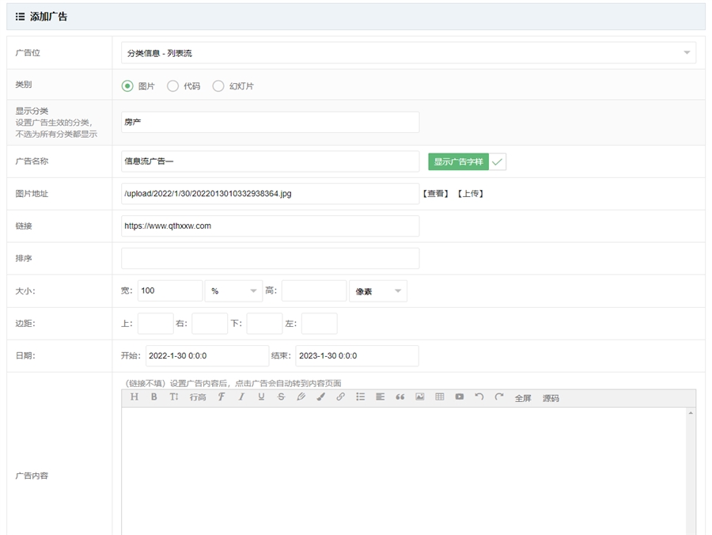Click the strikethrough icon in the editor
Viewport: 712px width, 535px height.
[x=281, y=397]
